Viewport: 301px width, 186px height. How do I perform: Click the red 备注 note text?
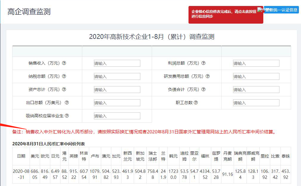(x=145, y=132)
